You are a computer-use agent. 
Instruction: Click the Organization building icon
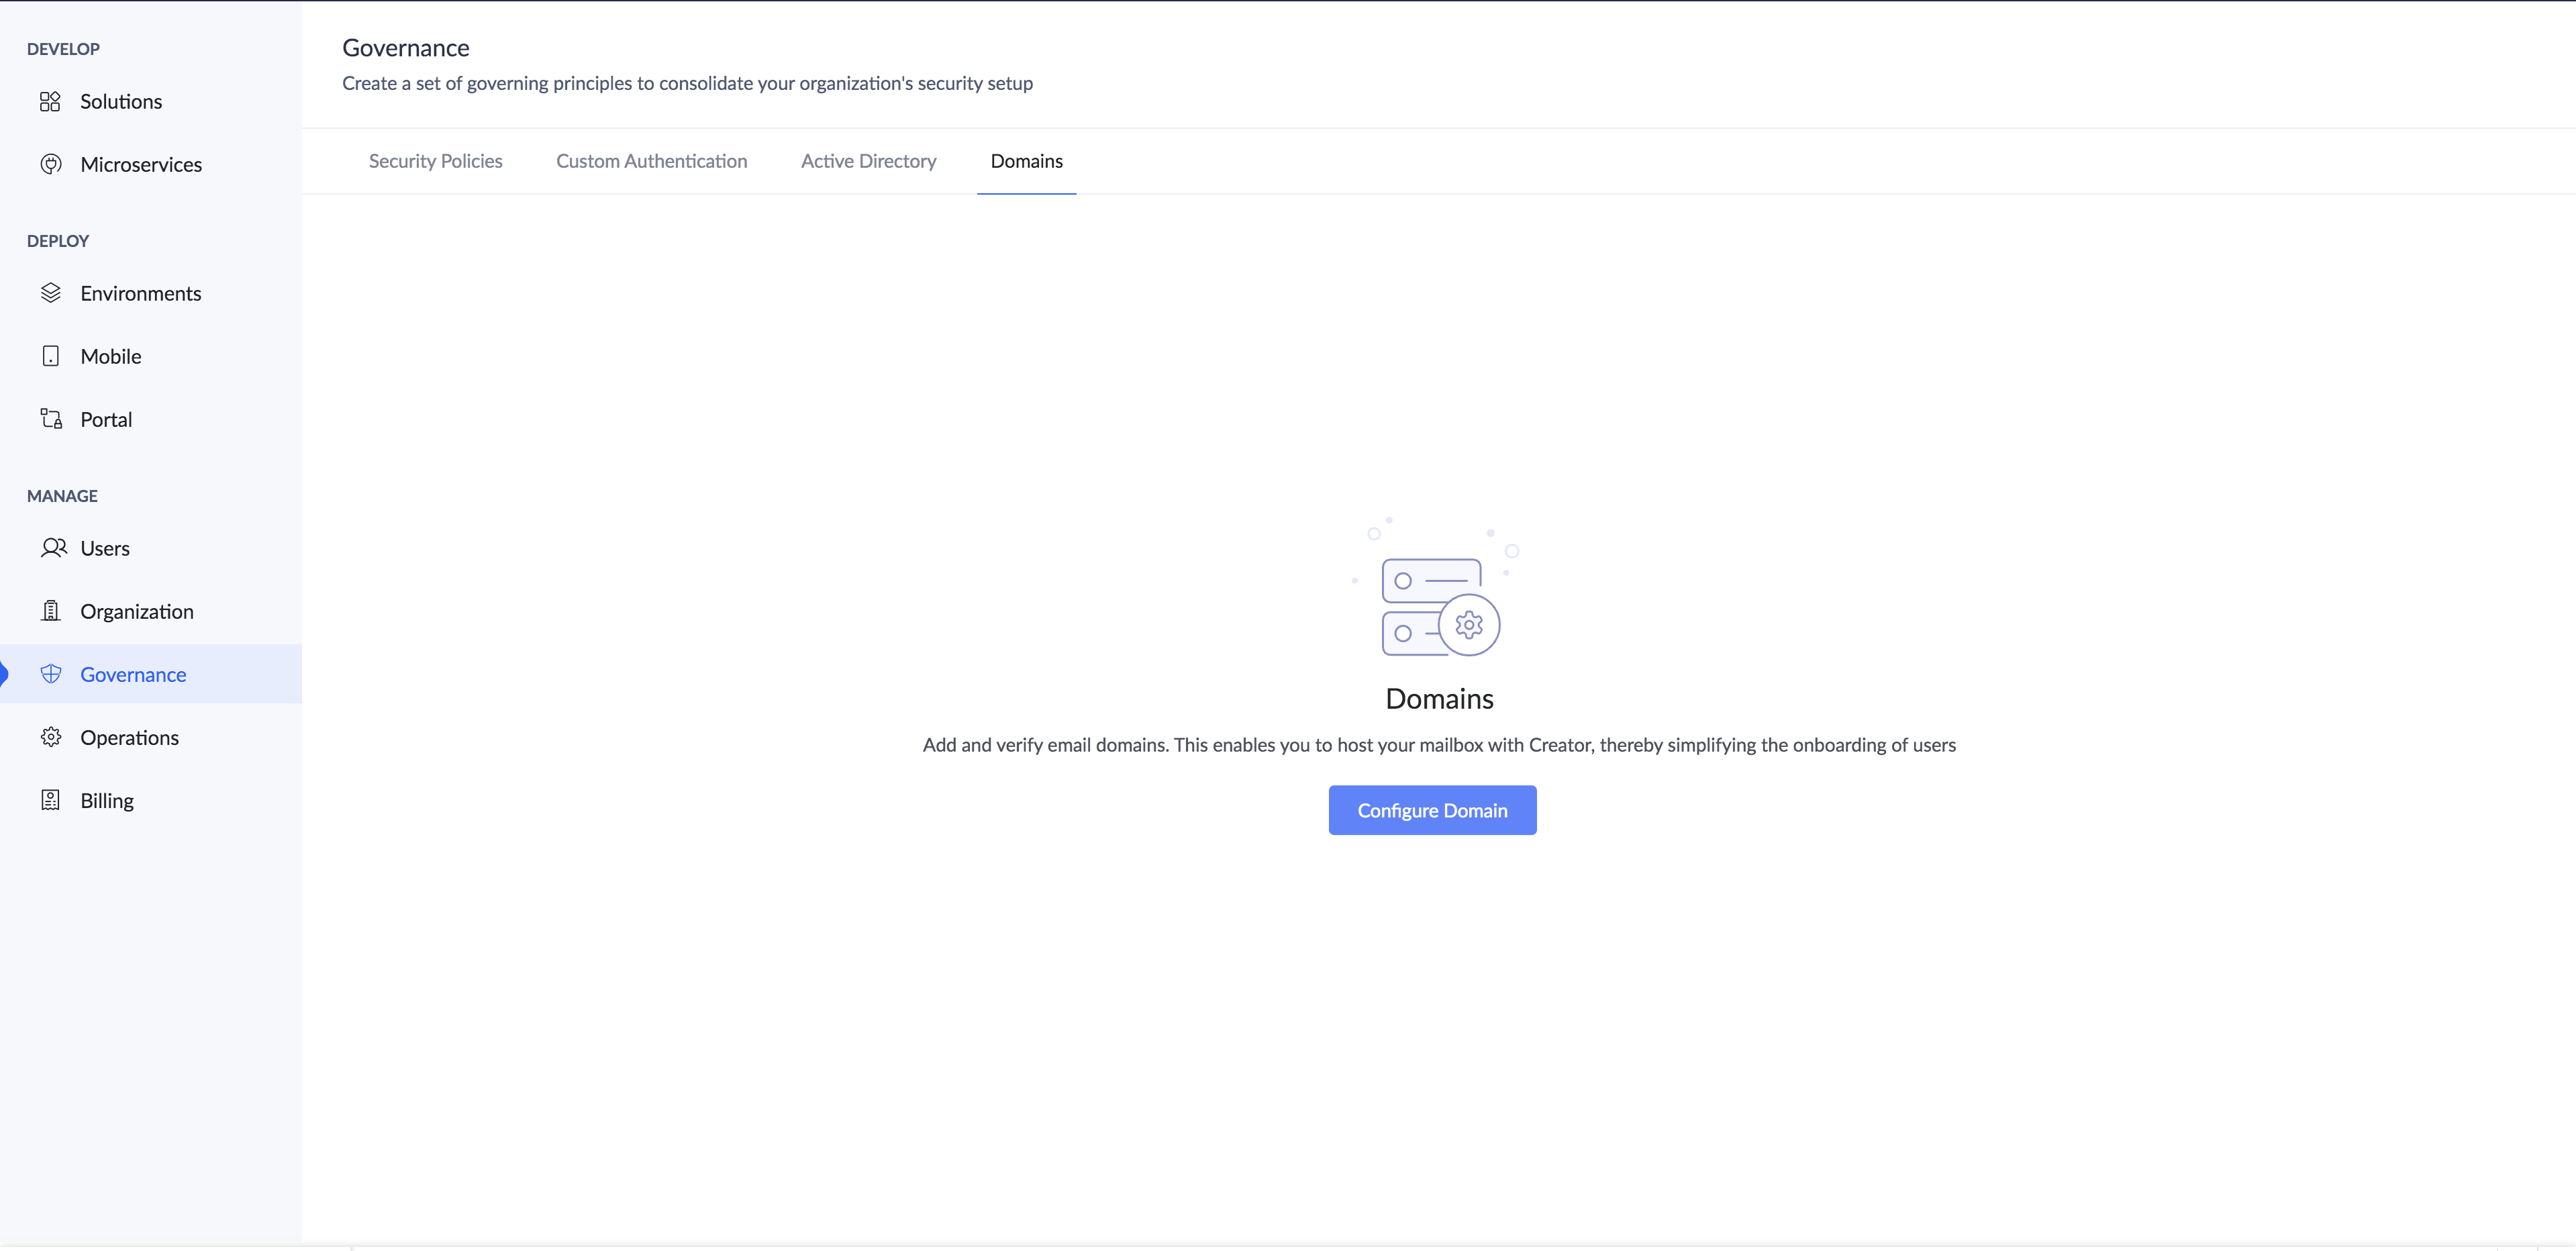point(50,611)
